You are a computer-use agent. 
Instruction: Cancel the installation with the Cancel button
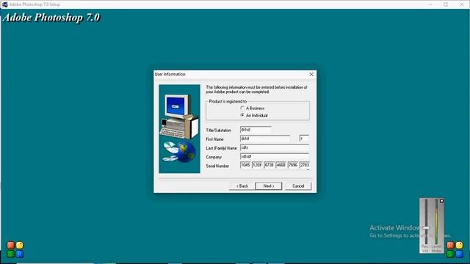(298, 186)
